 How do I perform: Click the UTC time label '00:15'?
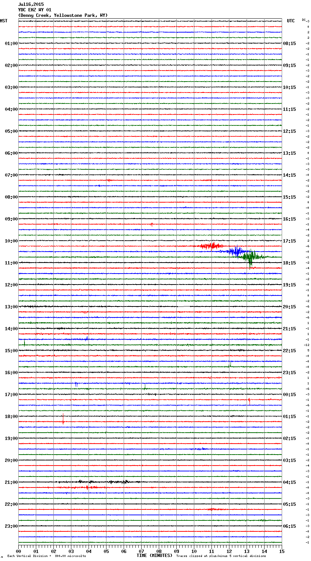coord(289,395)
